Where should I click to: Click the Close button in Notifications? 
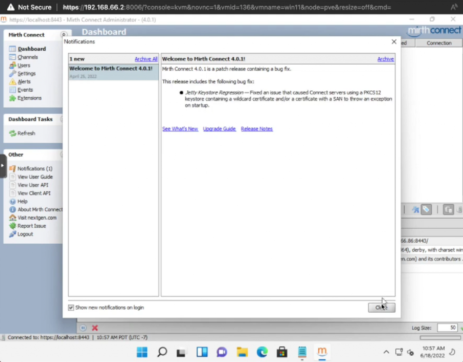pos(382,308)
